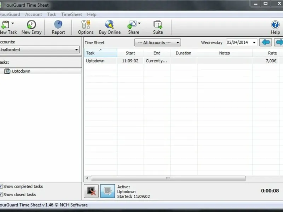Open the HourGuard menu
Viewport: 283px width, 212px height.
[10, 14]
